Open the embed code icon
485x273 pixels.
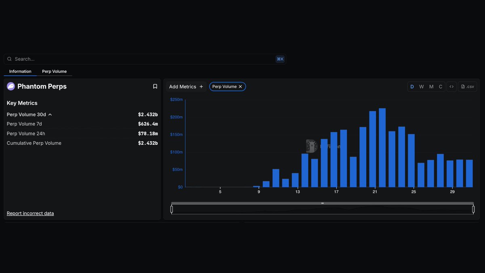[451, 87]
